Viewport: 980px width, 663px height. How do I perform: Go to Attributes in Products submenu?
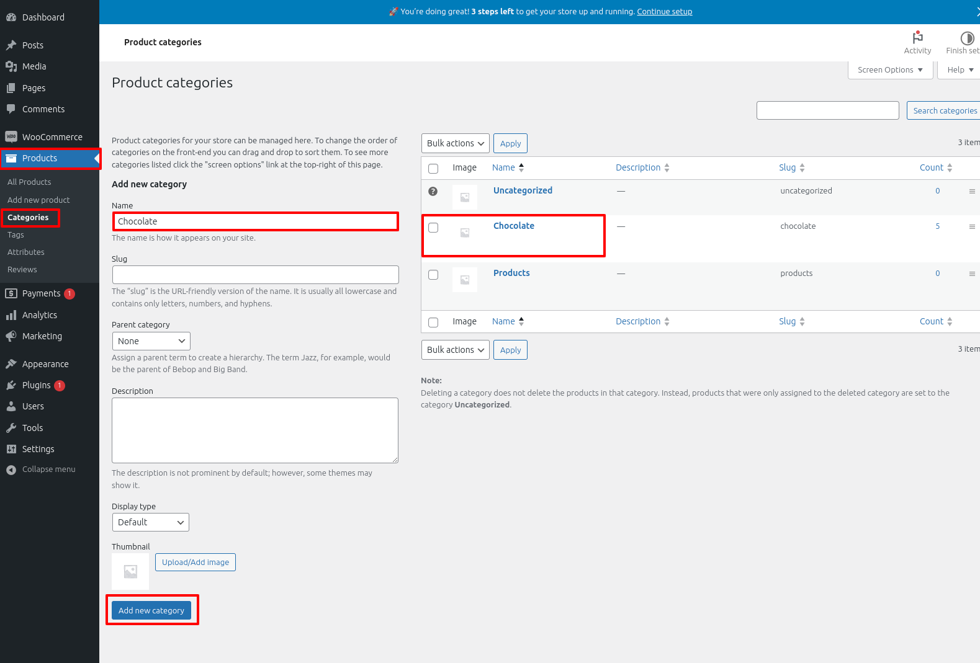[x=26, y=252]
